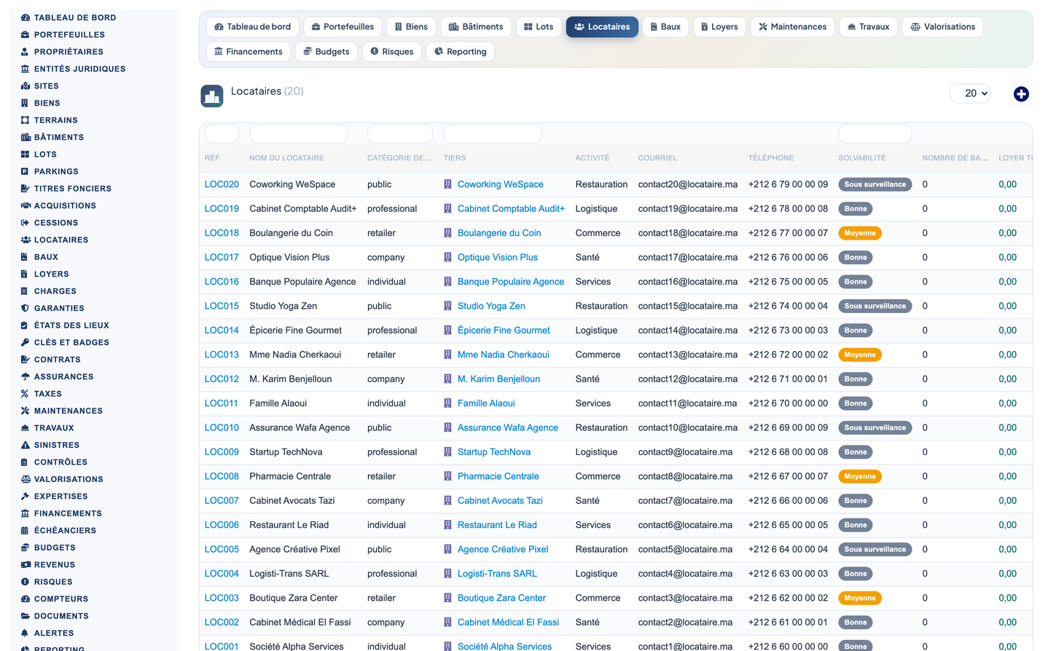The image size is (1053, 651).
Task: Click the Taxes percent icon
Action: [x=26, y=394]
